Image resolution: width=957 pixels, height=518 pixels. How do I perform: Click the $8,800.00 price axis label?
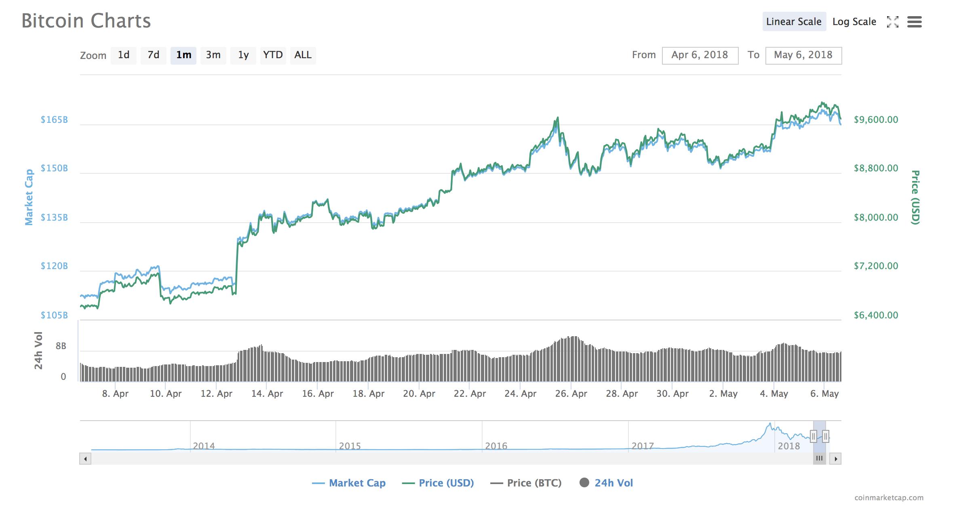coord(876,168)
